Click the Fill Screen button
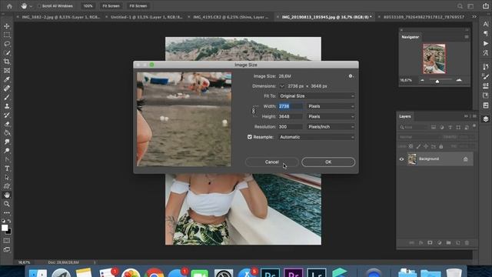 tap(138, 6)
